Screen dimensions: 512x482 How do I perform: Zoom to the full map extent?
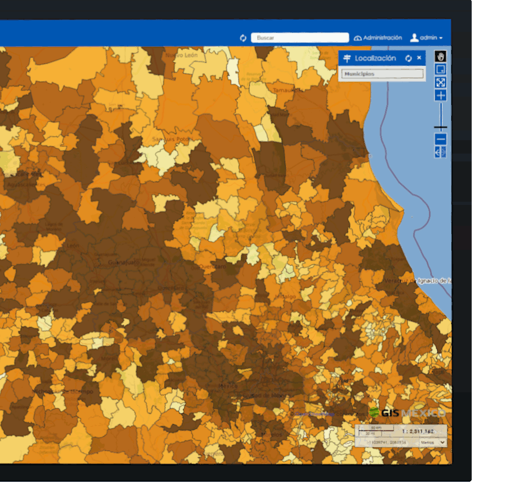(x=441, y=83)
